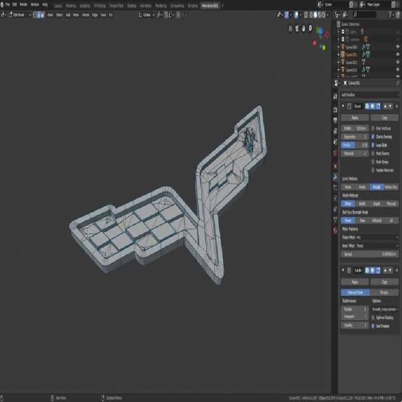This screenshot has height=402, width=402.
Task: Switch to the Sculpting workspace tab
Action: pos(84,6)
